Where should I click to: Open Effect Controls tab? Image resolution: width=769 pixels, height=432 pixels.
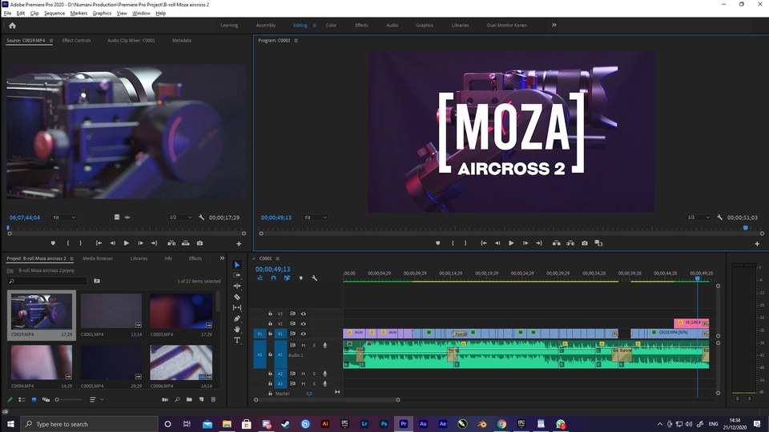[x=77, y=41]
